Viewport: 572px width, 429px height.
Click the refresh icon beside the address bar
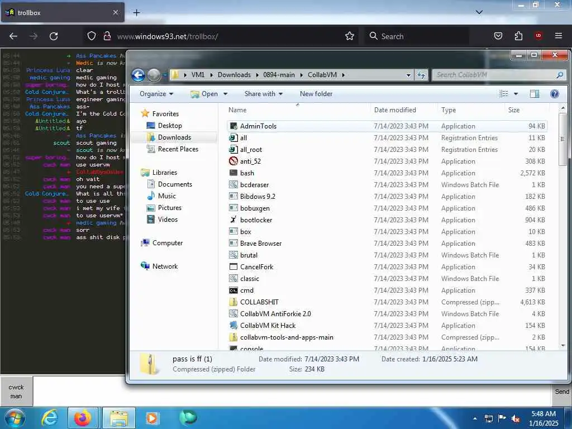tap(421, 75)
